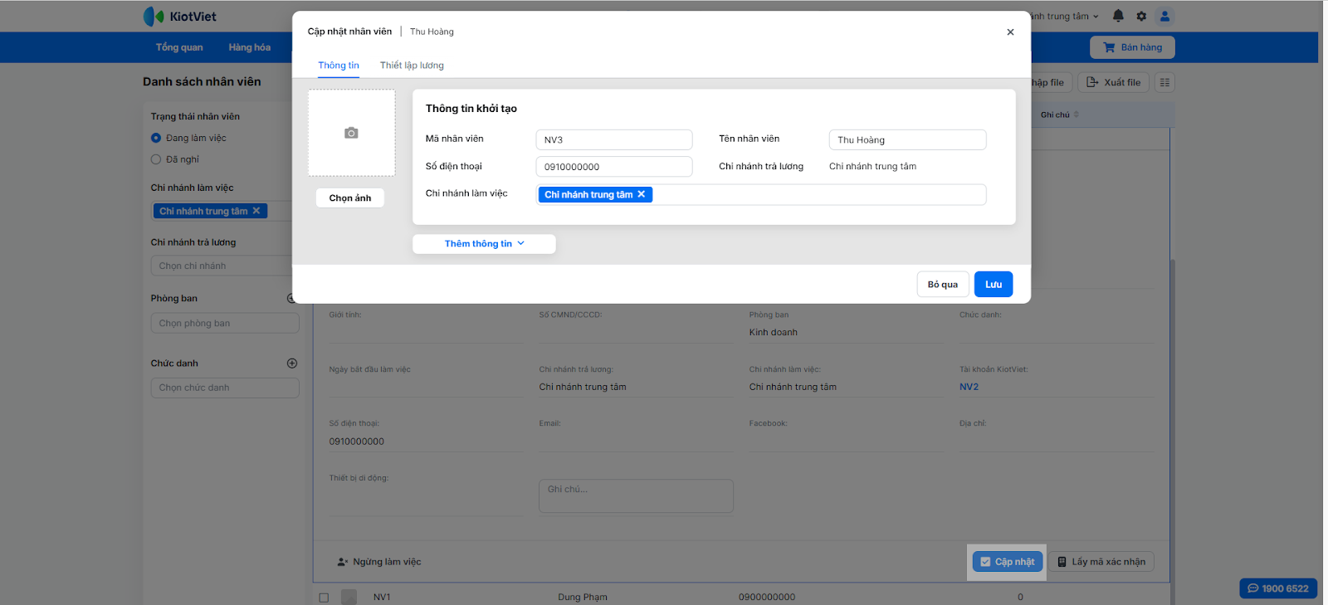Click the camera icon in photo placeholder
1328x605 pixels.
[x=351, y=133]
